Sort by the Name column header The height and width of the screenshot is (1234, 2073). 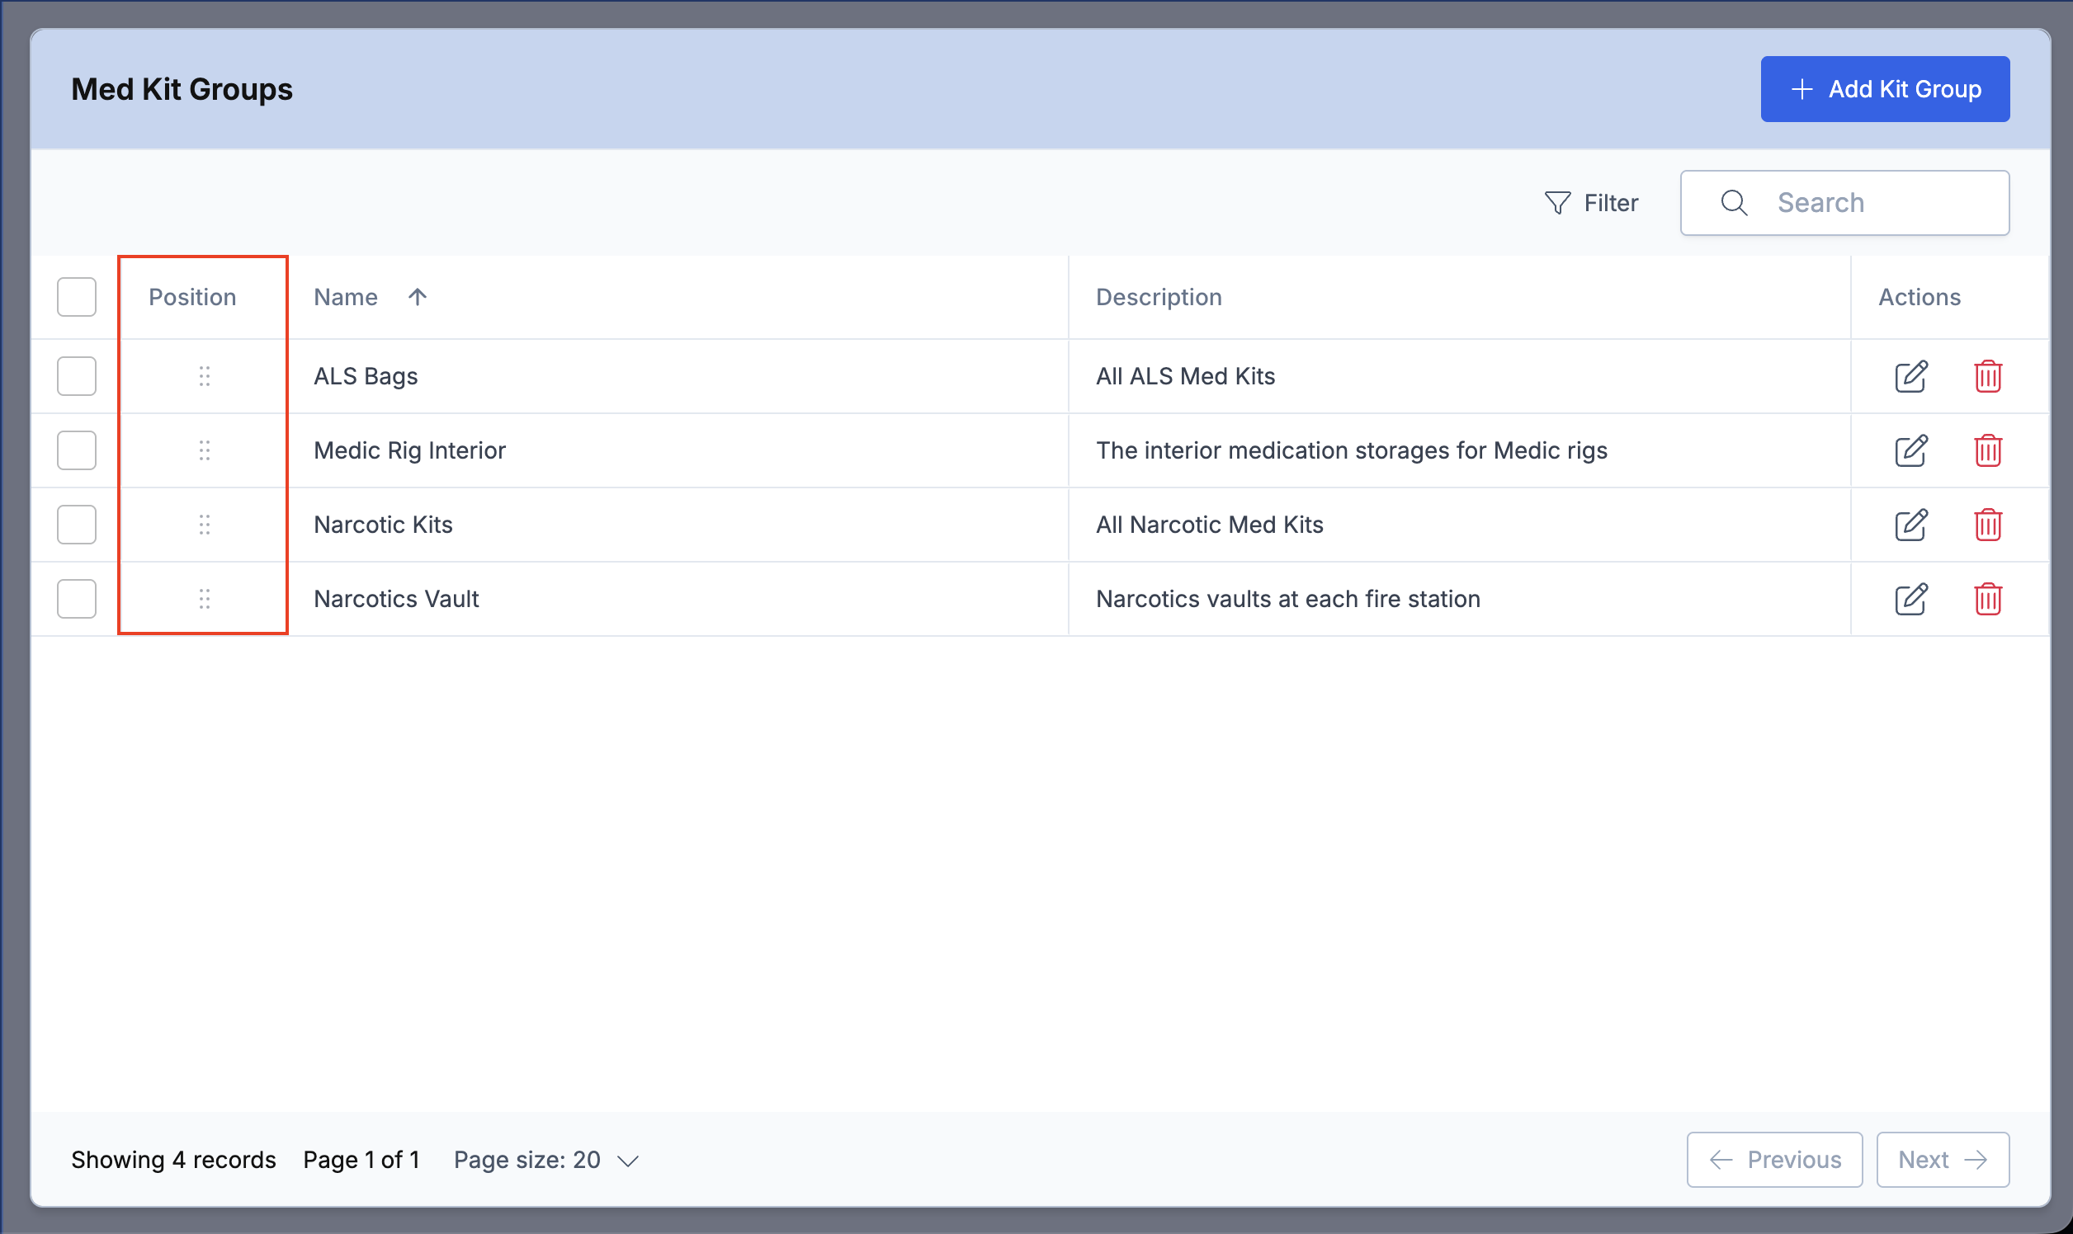(345, 297)
